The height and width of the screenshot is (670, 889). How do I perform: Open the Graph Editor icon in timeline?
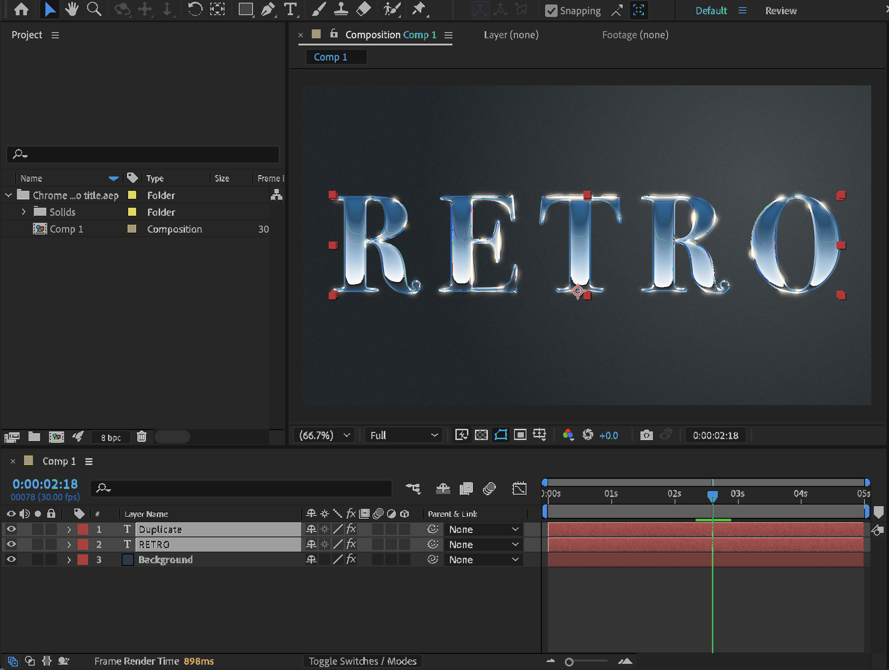point(519,488)
